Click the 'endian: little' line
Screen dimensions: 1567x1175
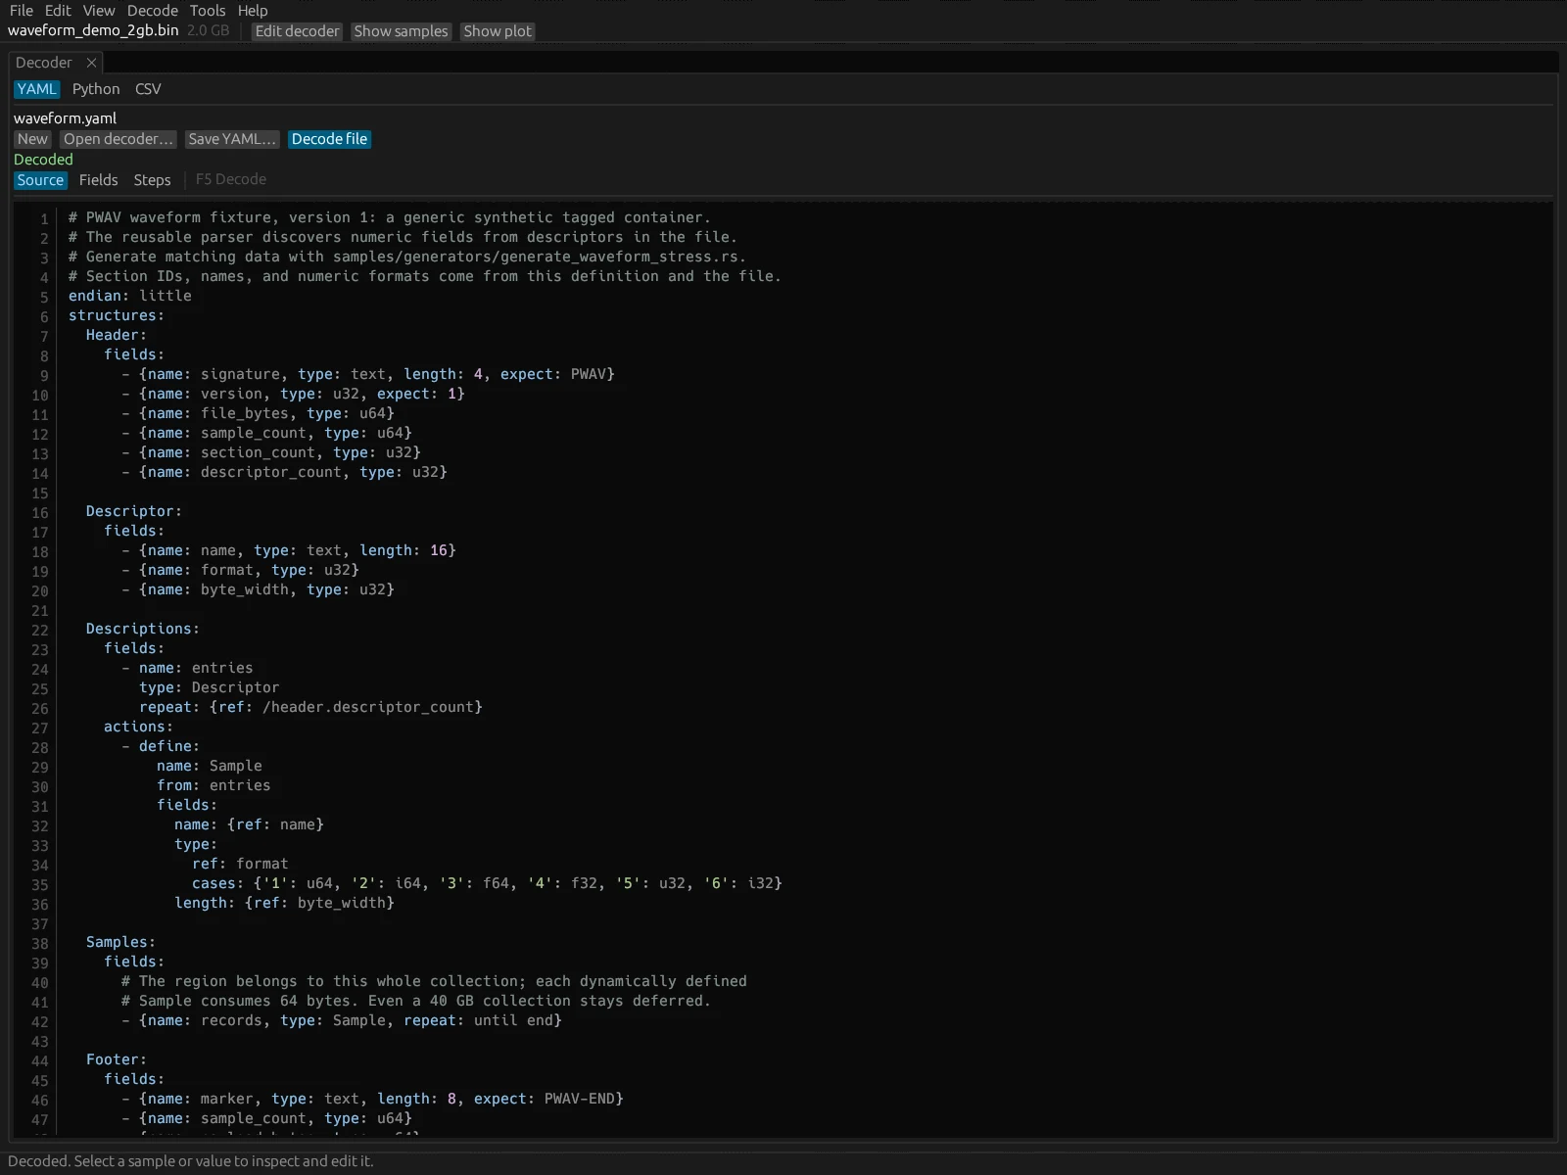[x=130, y=296]
